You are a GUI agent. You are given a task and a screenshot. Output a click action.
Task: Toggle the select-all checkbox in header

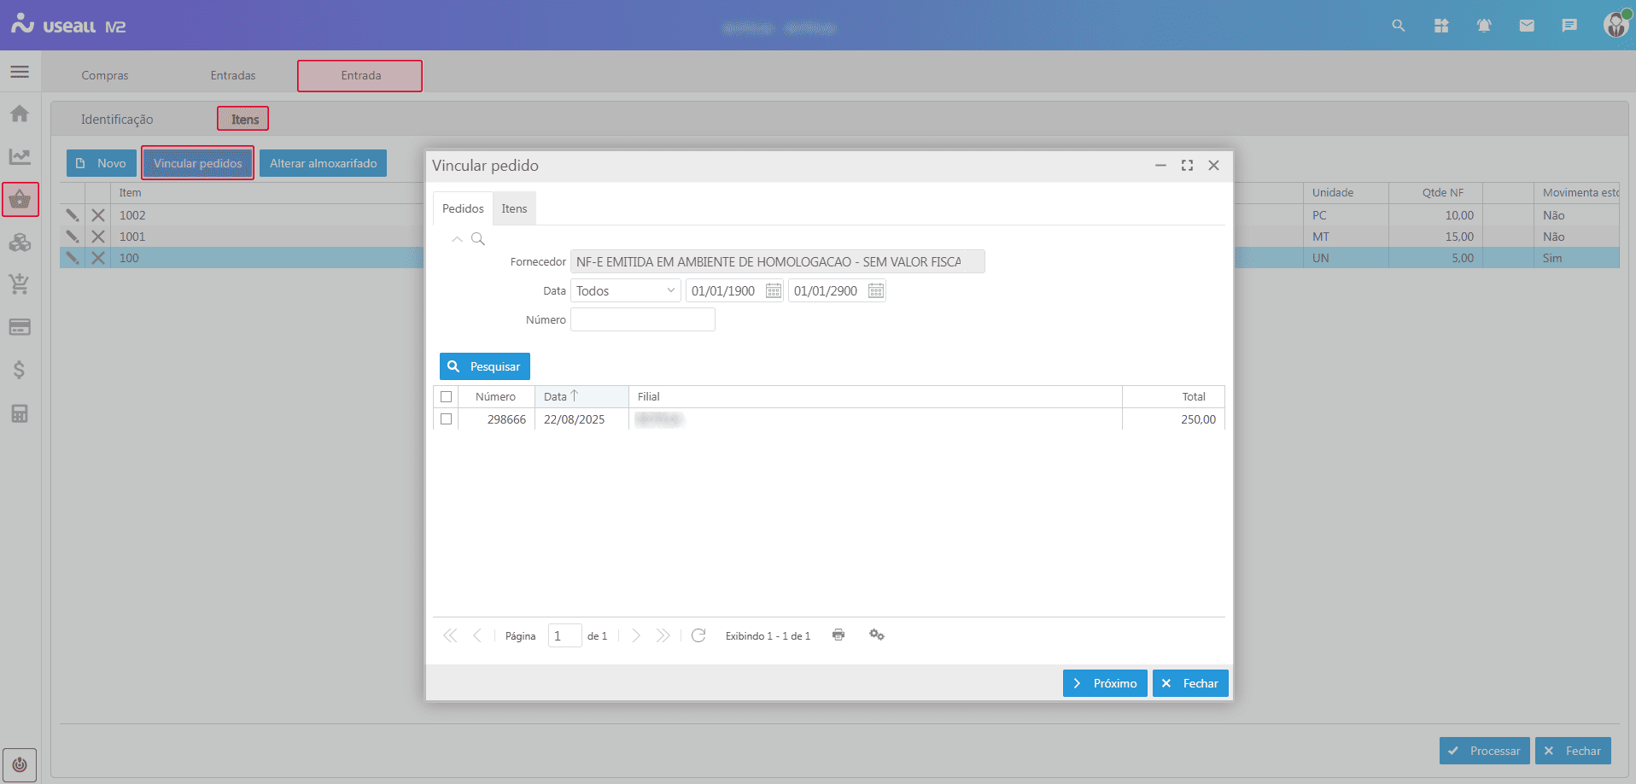pos(446,396)
